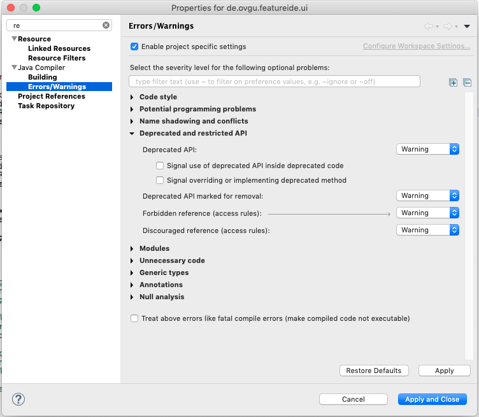Toggle treat errors like fatal compile errors

click(134, 318)
